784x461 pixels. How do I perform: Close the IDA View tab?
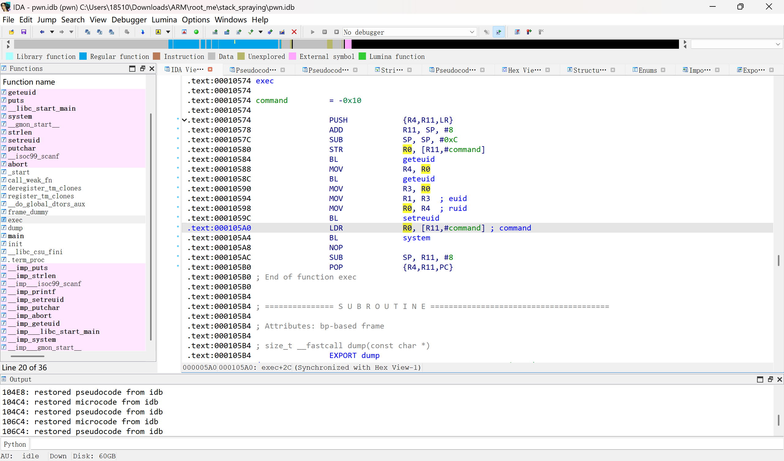pyautogui.click(x=210, y=70)
